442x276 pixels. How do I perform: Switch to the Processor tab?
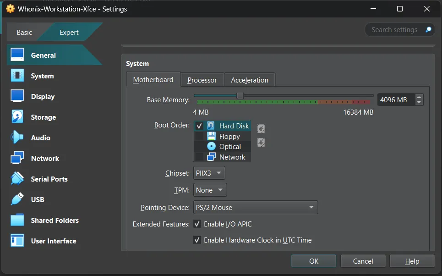[x=202, y=80]
